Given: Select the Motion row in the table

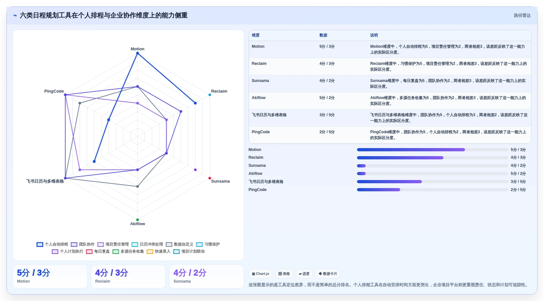Looking at the screenshot, I should (x=390, y=49).
